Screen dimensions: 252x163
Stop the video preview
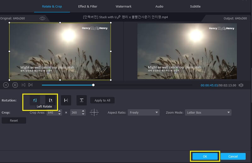click(x=15, y=85)
